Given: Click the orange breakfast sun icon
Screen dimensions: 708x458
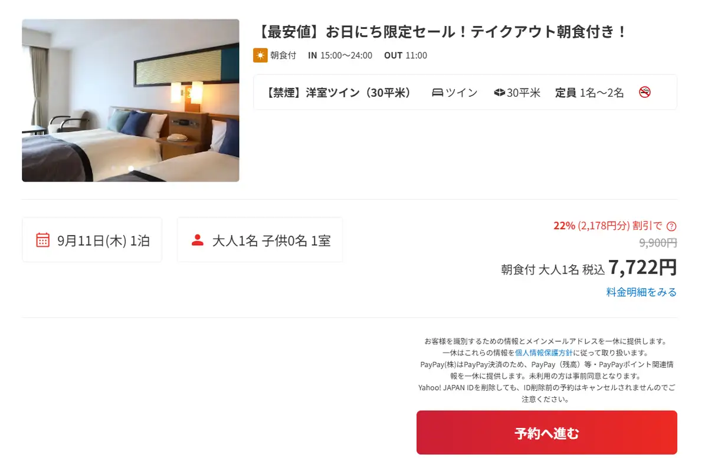Looking at the screenshot, I should 260,55.
